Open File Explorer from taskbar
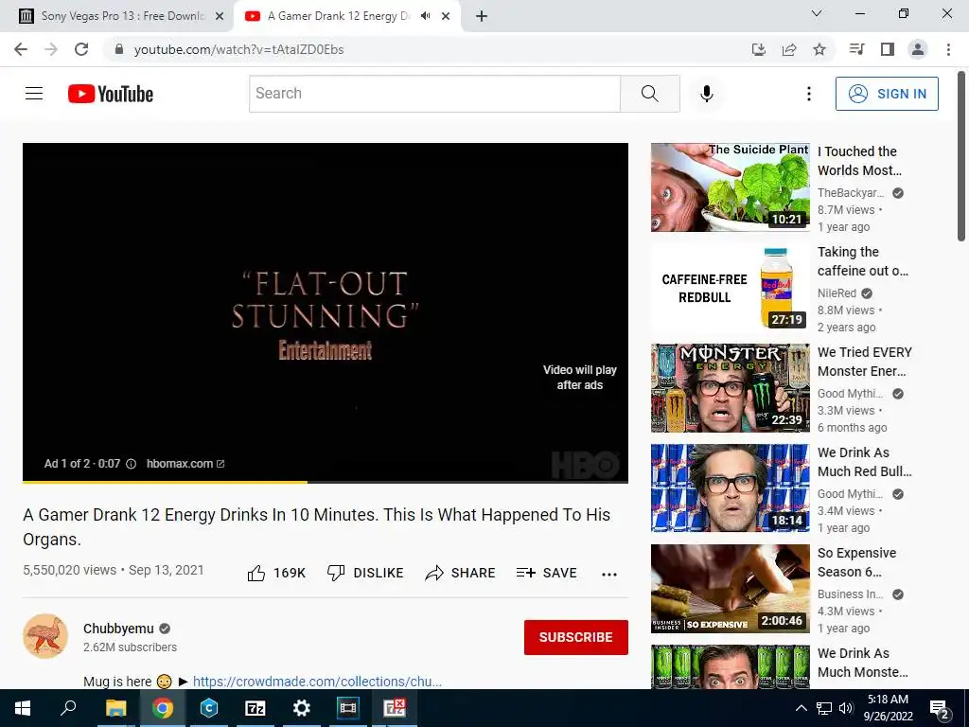The image size is (969, 727). pos(115,708)
